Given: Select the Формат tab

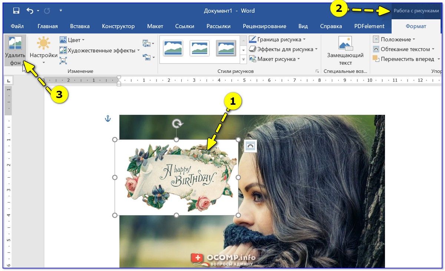Looking at the screenshot, I should point(416,26).
